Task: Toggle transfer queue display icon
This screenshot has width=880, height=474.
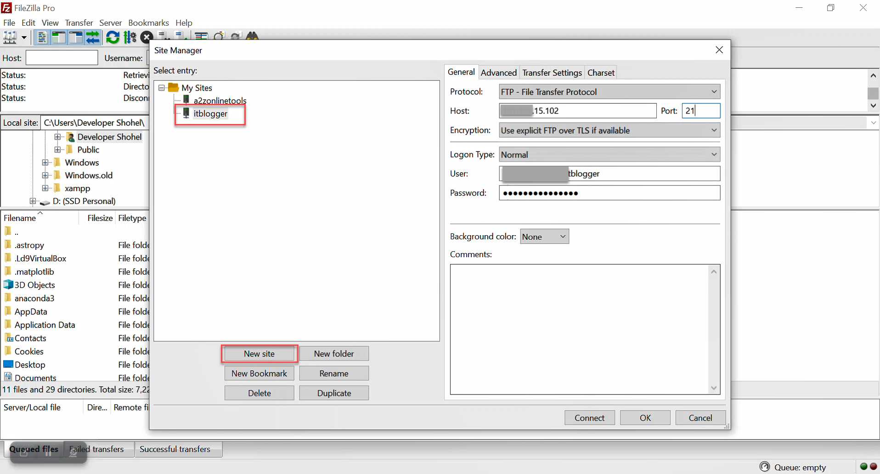Action: coord(92,37)
